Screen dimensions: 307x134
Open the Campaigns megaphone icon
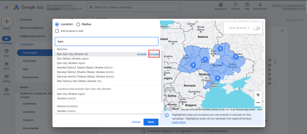click(x=7, y=38)
